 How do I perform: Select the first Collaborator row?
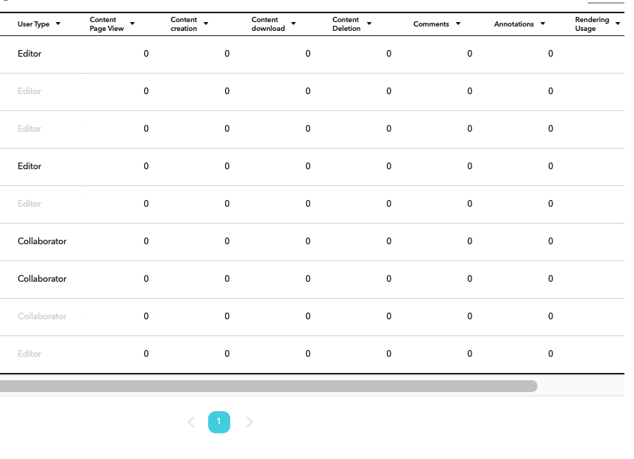point(312,242)
